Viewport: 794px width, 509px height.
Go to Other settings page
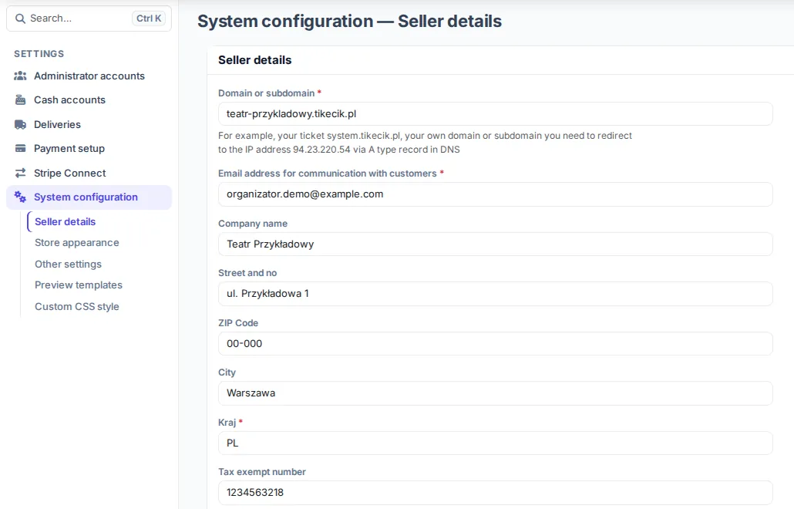coord(69,264)
